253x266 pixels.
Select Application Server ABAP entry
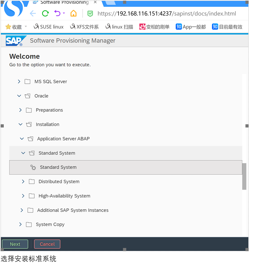[x=63, y=139]
